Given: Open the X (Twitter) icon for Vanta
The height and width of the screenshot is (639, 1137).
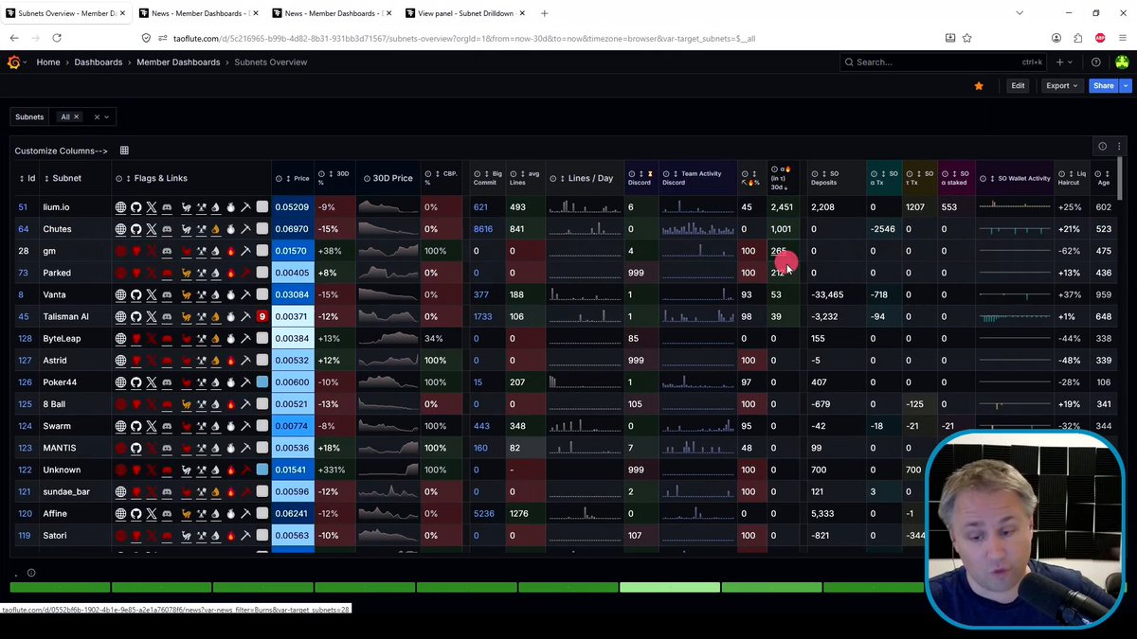Looking at the screenshot, I should point(151,294).
